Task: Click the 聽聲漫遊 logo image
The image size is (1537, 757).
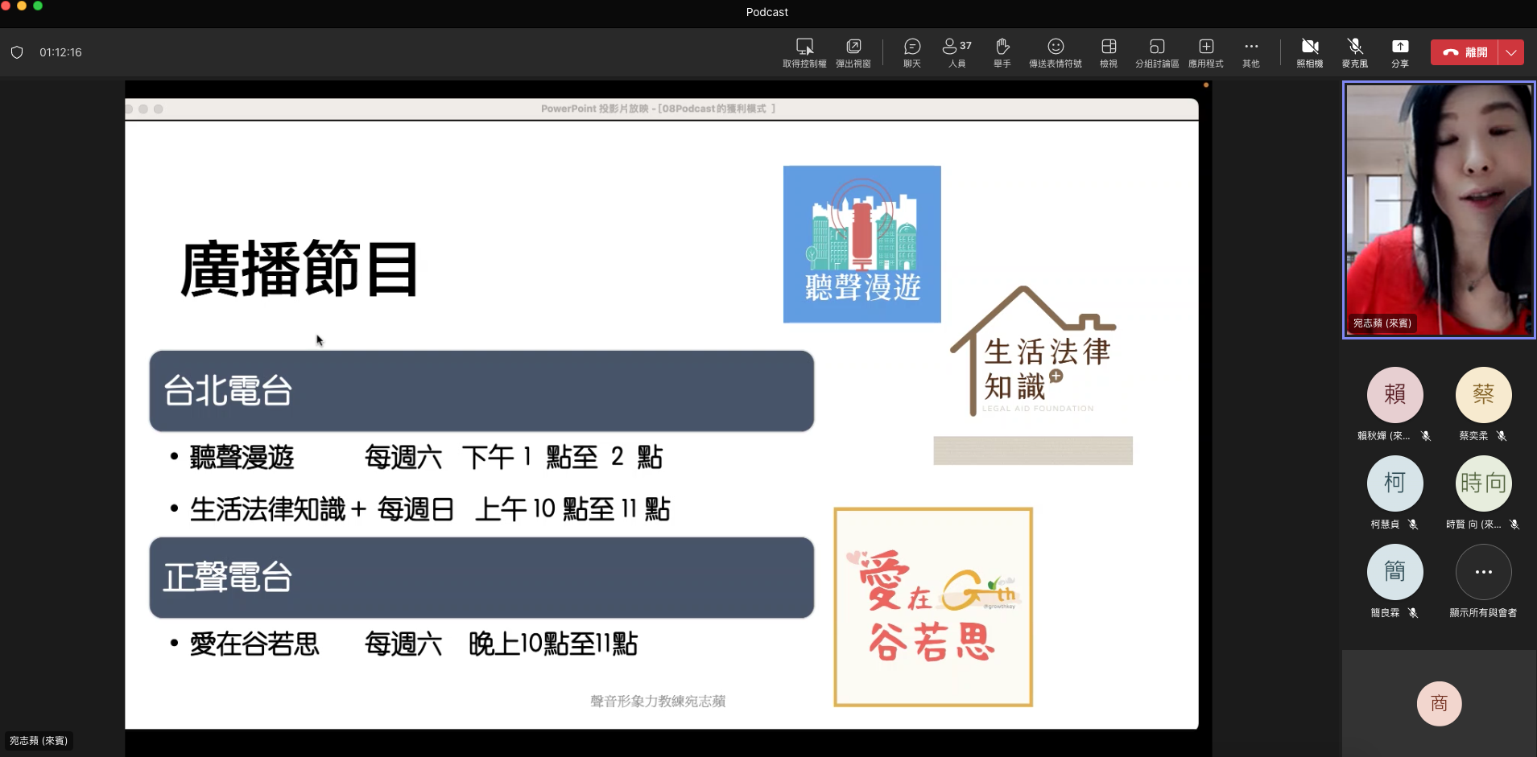Action: click(x=862, y=245)
